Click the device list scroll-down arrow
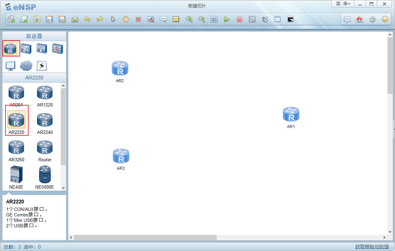The width and height of the screenshot is (395, 251). (x=63, y=188)
